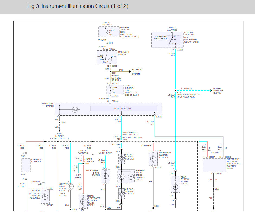Click the overhead console component box

pyautogui.click(x=26, y=165)
